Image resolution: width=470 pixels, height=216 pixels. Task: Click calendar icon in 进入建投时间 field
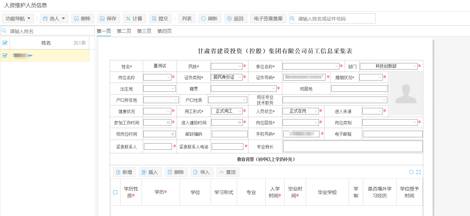coord(240,122)
